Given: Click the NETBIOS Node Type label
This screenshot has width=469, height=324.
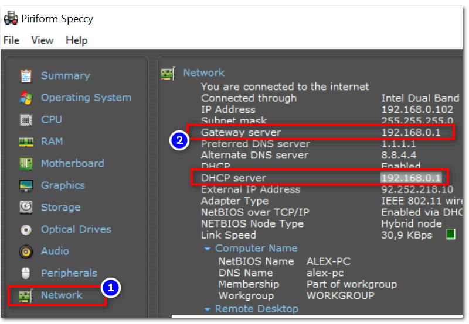Looking at the screenshot, I should click(253, 224).
